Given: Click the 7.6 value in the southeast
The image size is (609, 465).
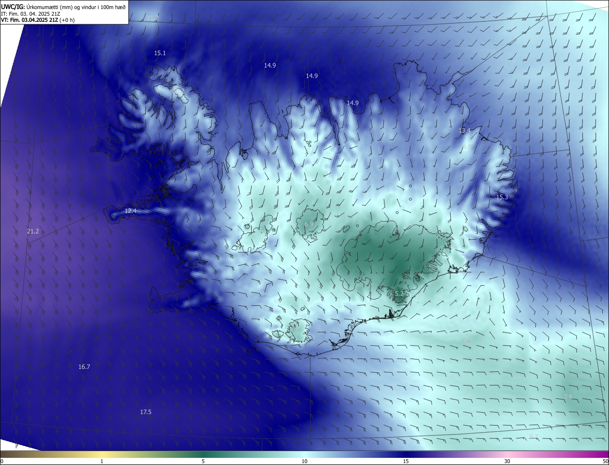Looking at the screenshot, I should point(568,397).
